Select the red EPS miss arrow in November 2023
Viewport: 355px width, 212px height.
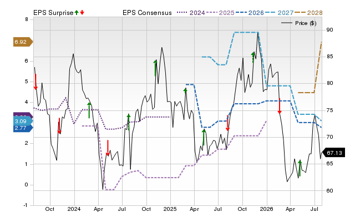coord(59,125)
